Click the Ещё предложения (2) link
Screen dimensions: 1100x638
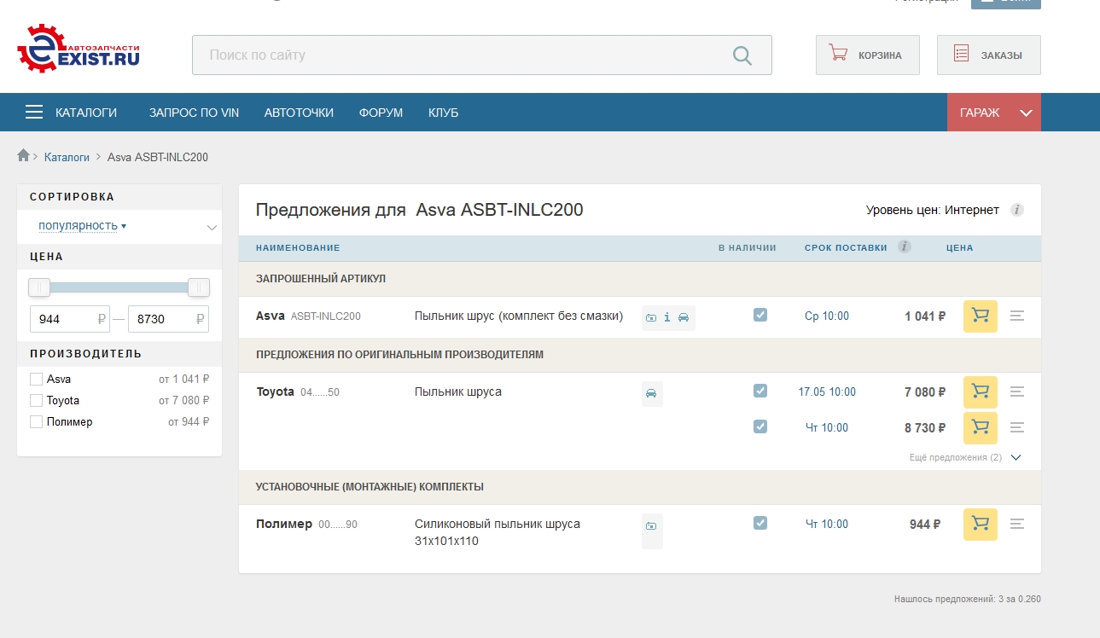click(x=956, y=457)
